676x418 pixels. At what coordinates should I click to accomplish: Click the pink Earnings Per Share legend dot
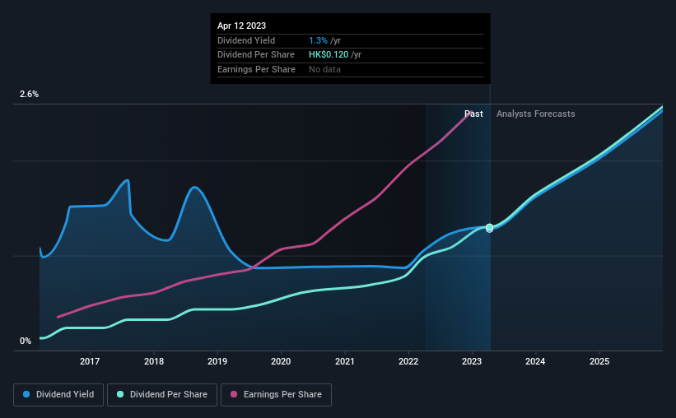coord(234,394)
